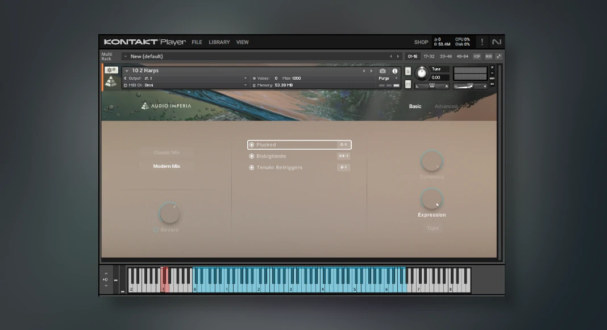Click the KSP button in rack header
The width and height of the screenshot is (607, 330).
(x=477, y=56)
